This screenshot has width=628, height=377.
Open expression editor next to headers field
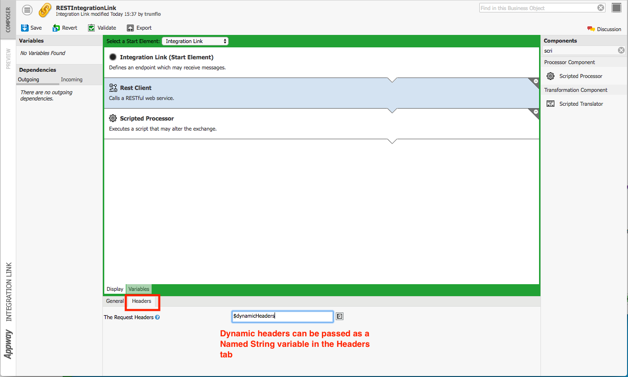click(x=340, y=316)
